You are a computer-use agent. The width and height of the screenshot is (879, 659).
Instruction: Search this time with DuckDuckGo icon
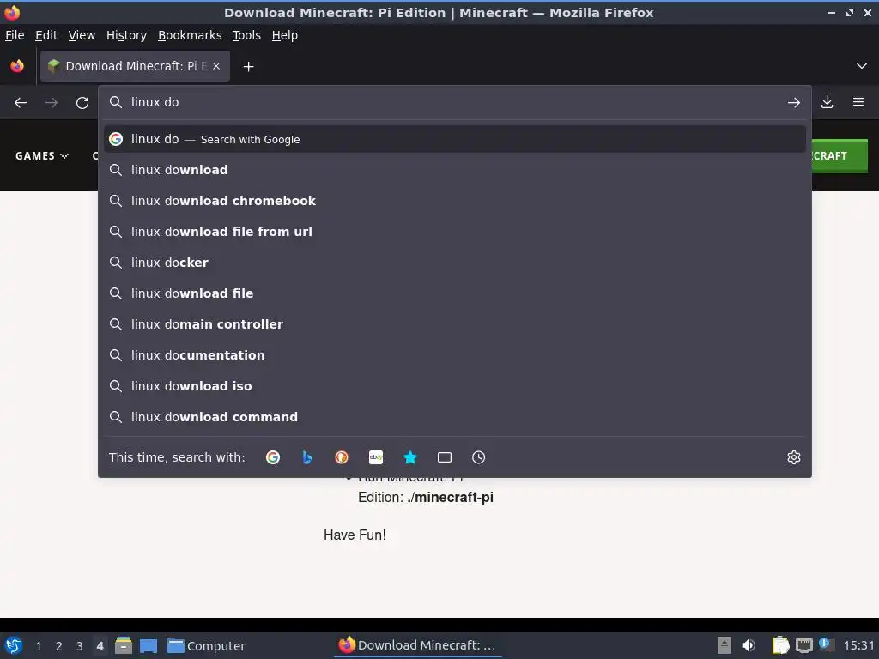pyautogui.click(x=342, y=457)
